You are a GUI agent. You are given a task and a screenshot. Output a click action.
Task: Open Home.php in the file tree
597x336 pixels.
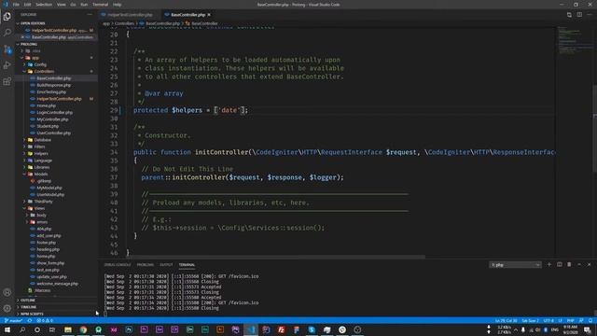point(46,105)
